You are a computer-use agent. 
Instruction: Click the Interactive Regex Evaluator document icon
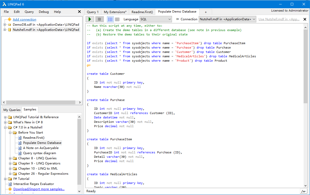tap(10, 184)
